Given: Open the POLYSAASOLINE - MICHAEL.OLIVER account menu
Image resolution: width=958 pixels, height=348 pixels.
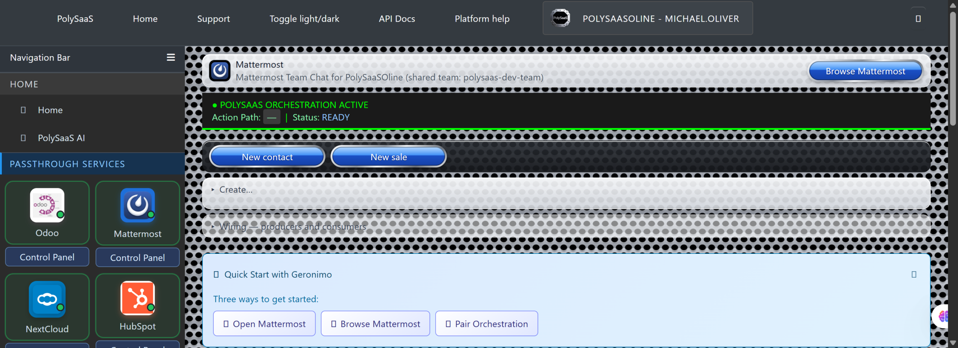Looking at the screenshot, I should coord(648,18).
